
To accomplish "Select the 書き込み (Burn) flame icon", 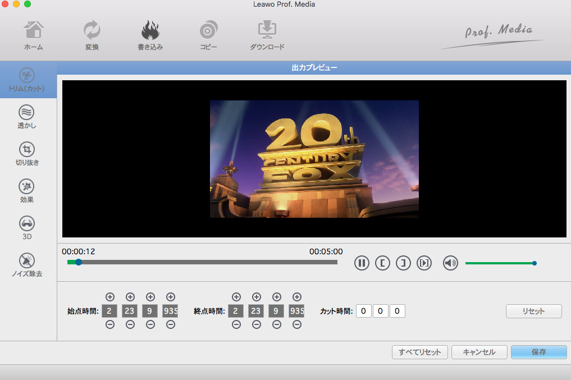I will [x=150, y=31].
